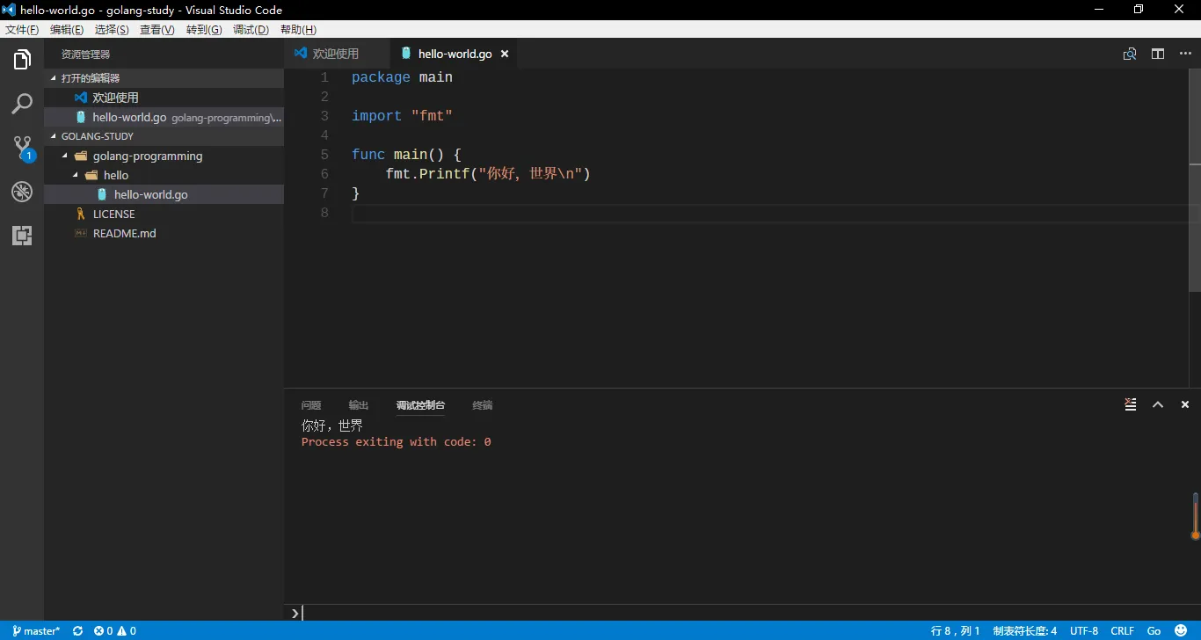The height and width of the screenshot is (640, 1201).
Task: Change indentation via 制表符长度: 4
Action: click(x=1025, y=630)
